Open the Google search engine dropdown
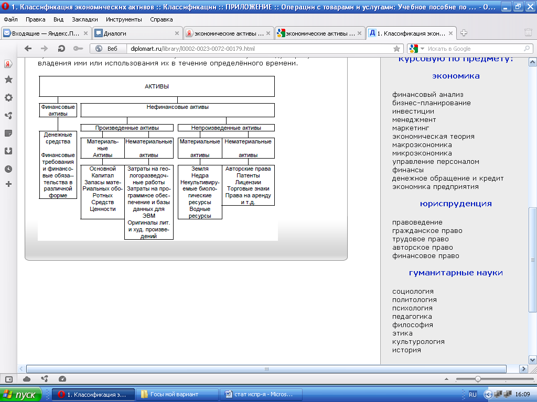537x402 pixels. click(422, 49)
